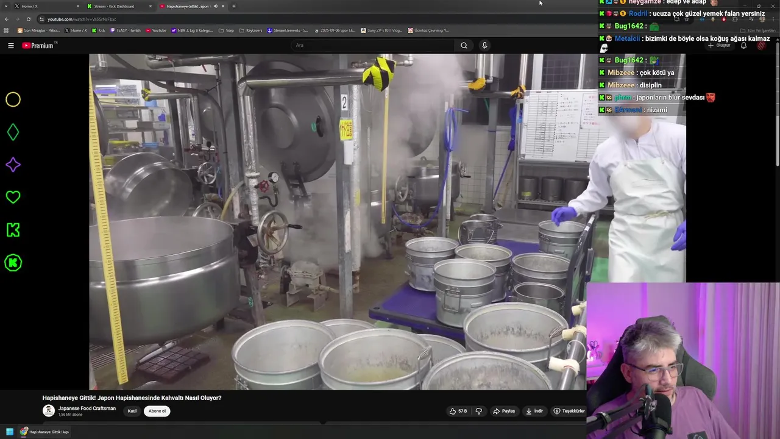Open Chrome Hapishaneye Gittik taskbar item
The width and height of the screenshot is (780, 439).
(x=44, y=432)
